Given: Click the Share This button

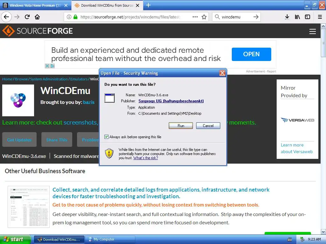Looking at the screenshot, I should [57, 140].
